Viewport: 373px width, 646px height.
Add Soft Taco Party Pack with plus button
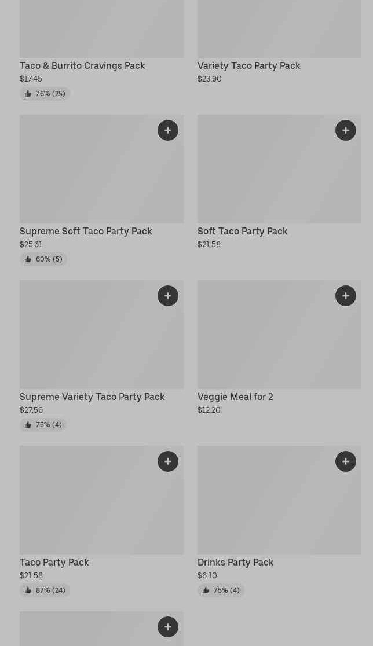346,130
